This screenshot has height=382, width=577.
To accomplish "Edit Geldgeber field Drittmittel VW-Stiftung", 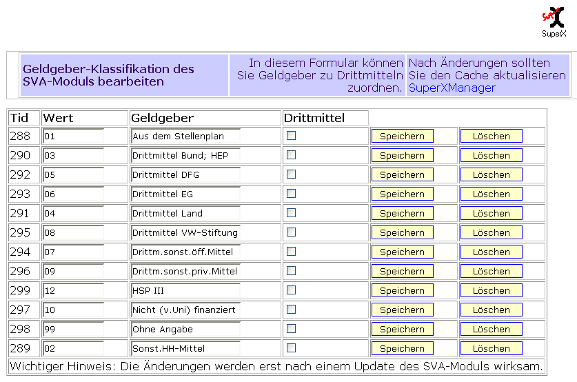I will tap(185, 232).
